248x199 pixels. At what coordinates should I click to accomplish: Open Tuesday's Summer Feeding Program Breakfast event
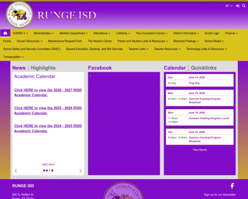pos(205,139)
